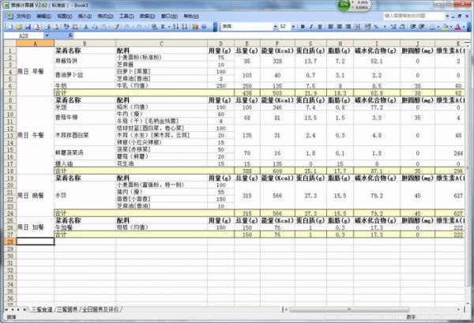Open the 格式 menu
Image resolution: width=474 pixels, height=323 pixels.
point(105,15)
